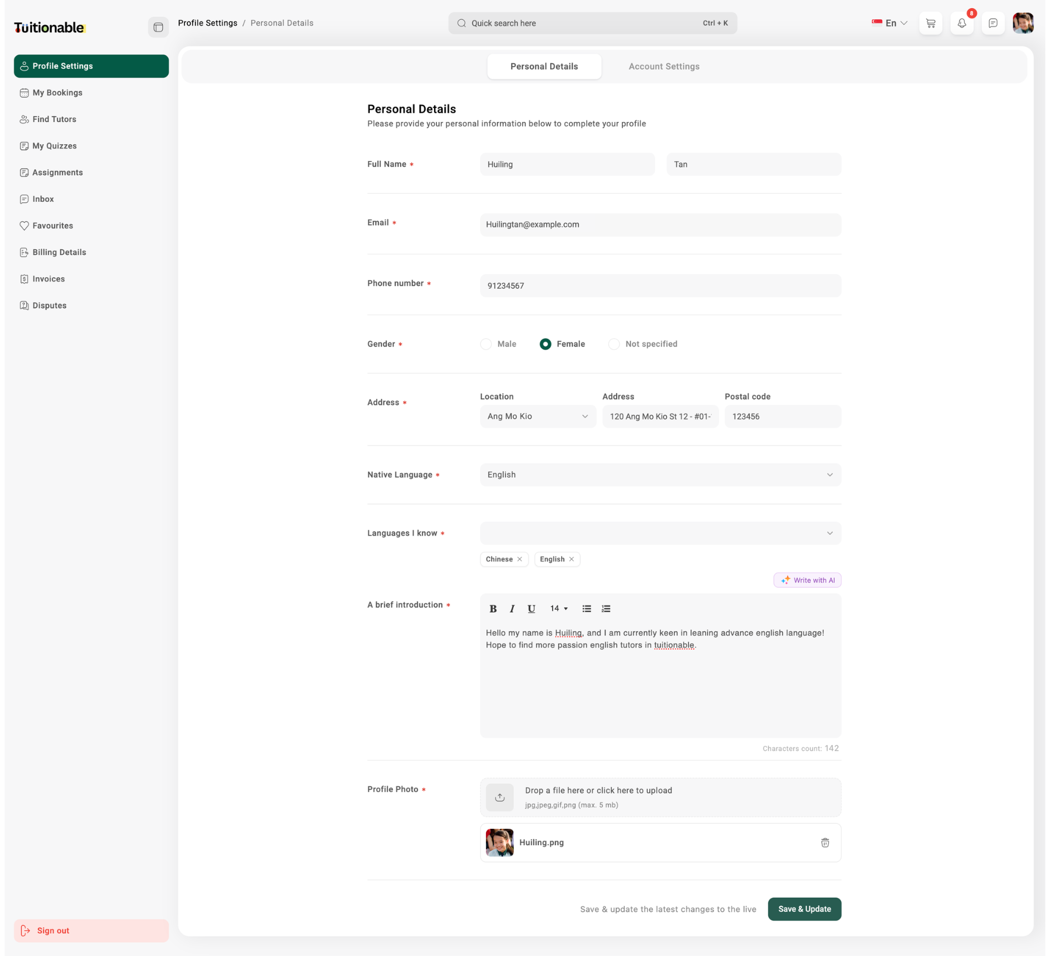Click the last name field Tan
The image size is (1050, 956).
[754, 164]
